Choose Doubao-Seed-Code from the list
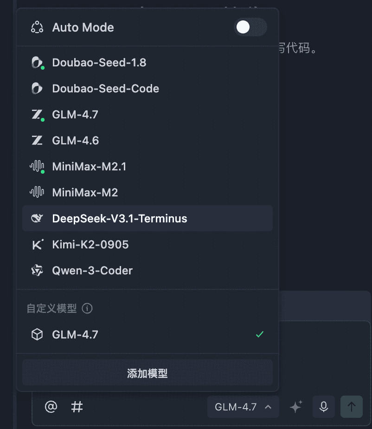 tap(105, 88)
